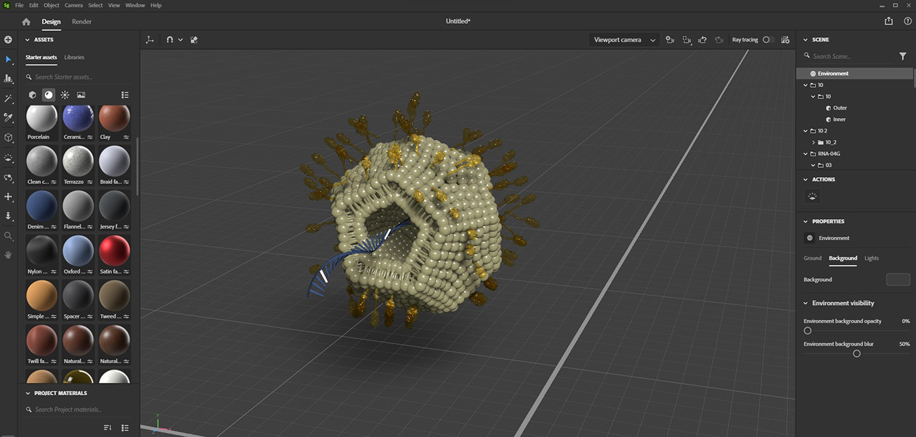Image resolution: width=916 pixels, height=437 pixels.
Task: Activate the Zoom magnifier tool
Action: click(x=8, y=236)
